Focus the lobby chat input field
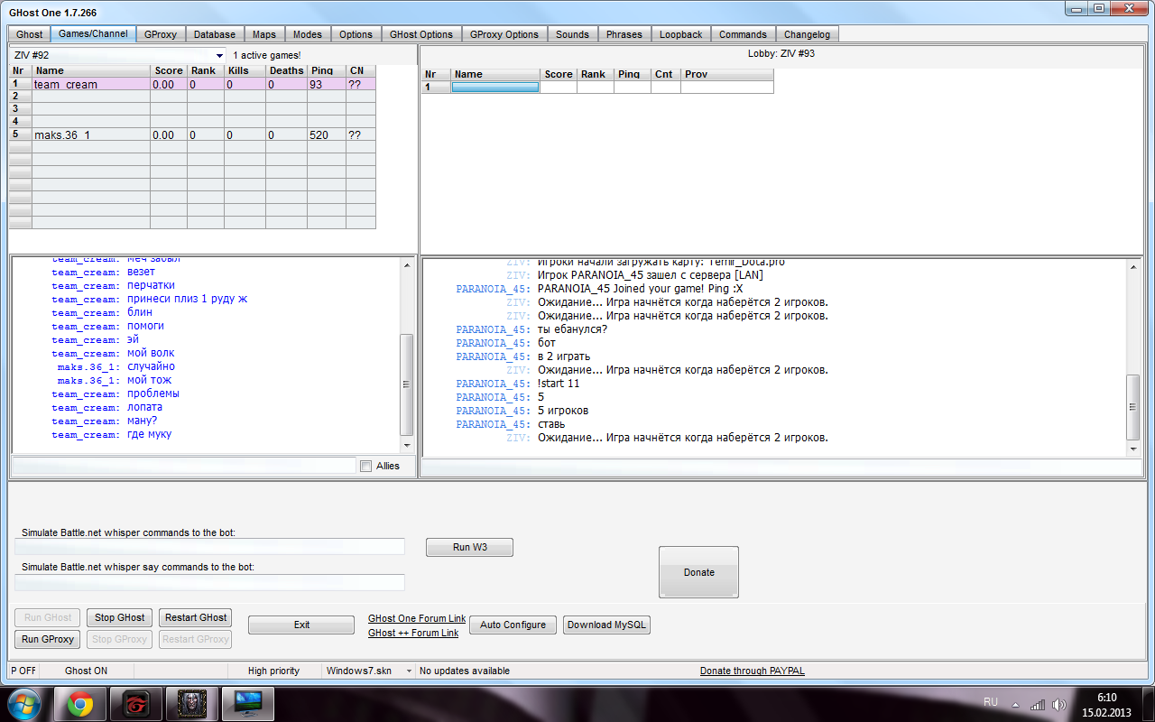The height and width of the screenshot is (722, 1155). coord(781,467)
